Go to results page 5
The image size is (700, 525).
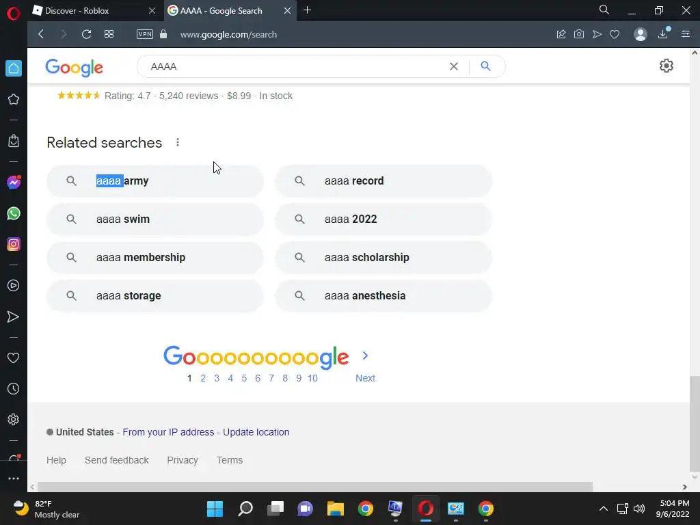(x=244, y=378)
